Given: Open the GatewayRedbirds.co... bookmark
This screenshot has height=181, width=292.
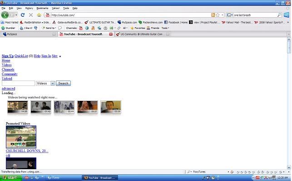Looking at the screenshot, I should tap(67, 22).
